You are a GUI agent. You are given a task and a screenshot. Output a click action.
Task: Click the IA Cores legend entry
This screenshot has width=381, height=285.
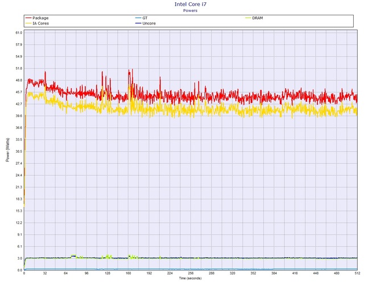click(37, 23)
